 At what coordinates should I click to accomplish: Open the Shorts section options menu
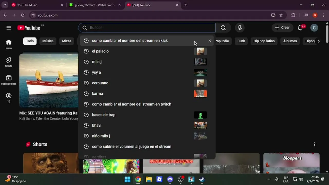tap(315, 144)
